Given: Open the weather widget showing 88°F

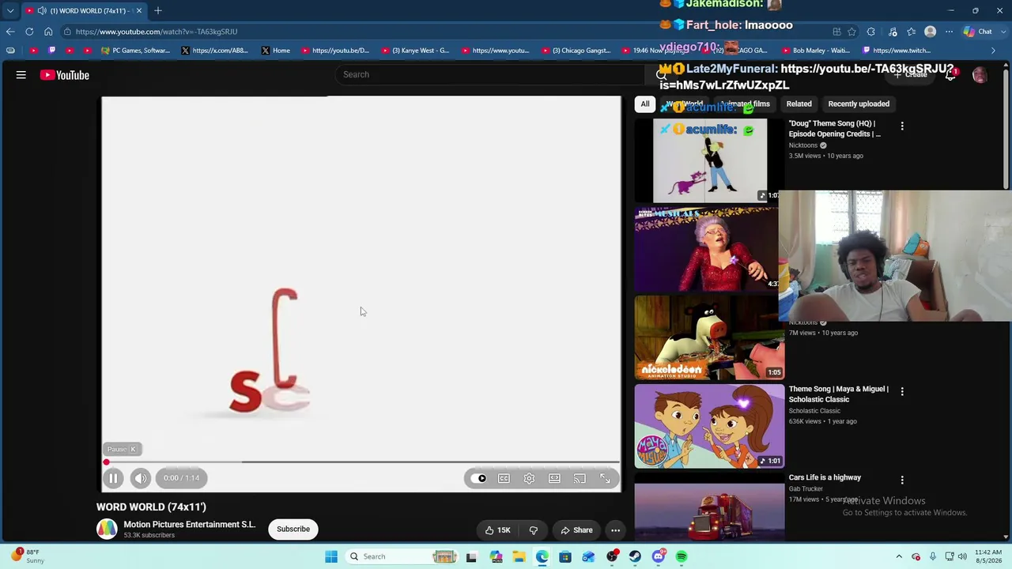Looking at the screenshot, I should tap(28, 556).
